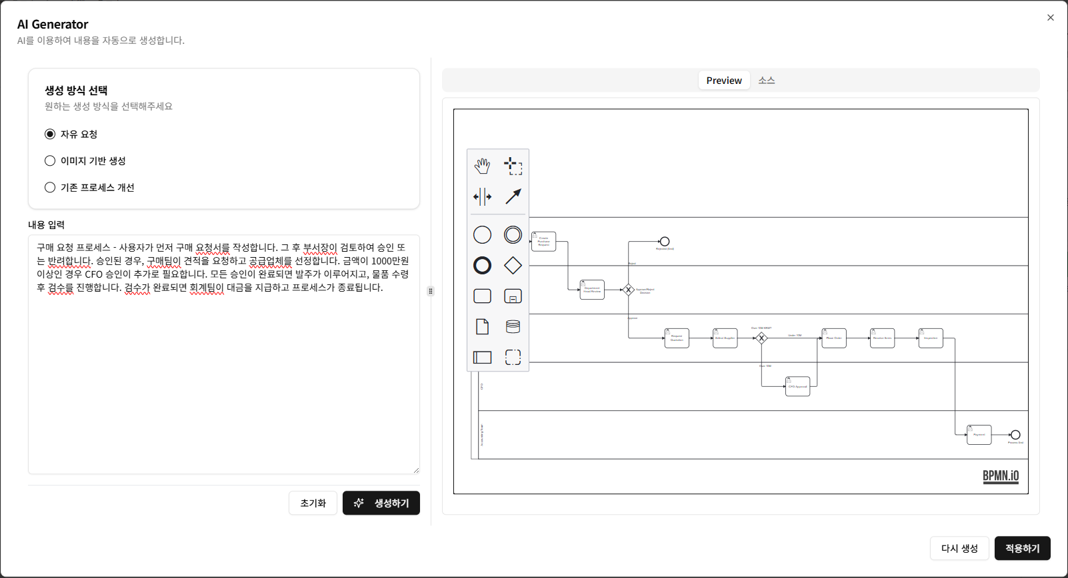The height and width of the screenshot is (578, 1068).
Task: Select the 기존 프로세스 개선 radio option
Action: pyautogui.click(x=50, y=188)
